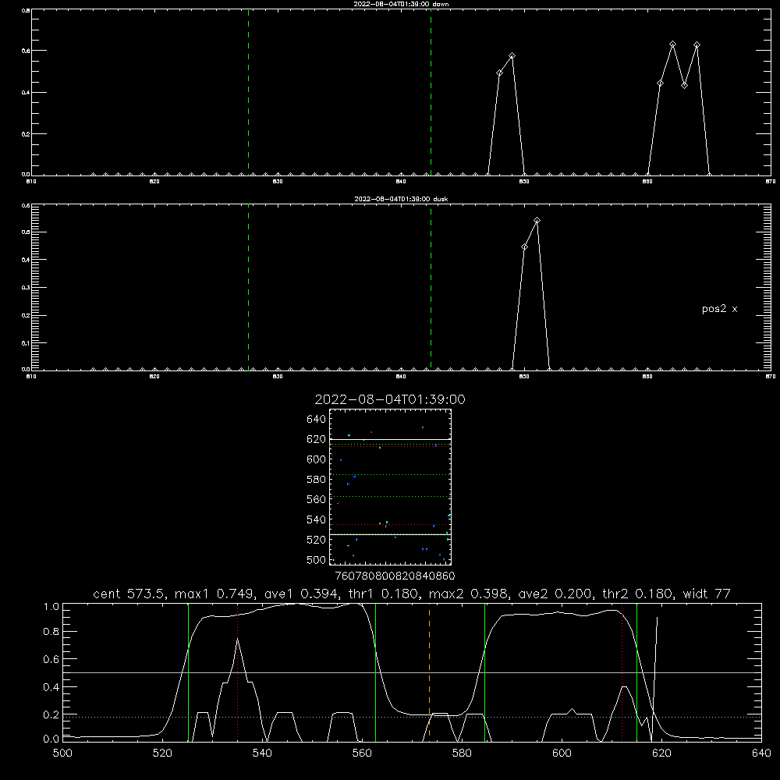
Task: Click '540' on the bottom plot x-axis
Action: pyautogui.click(x=262, y=753)
